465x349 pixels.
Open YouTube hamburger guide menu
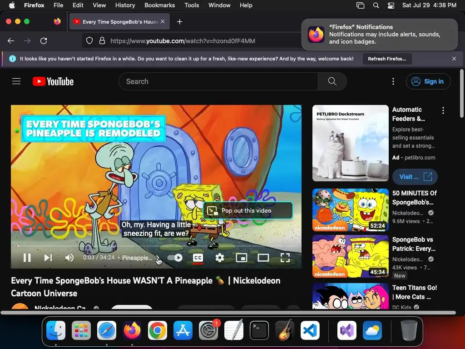[x=16, y=81]
